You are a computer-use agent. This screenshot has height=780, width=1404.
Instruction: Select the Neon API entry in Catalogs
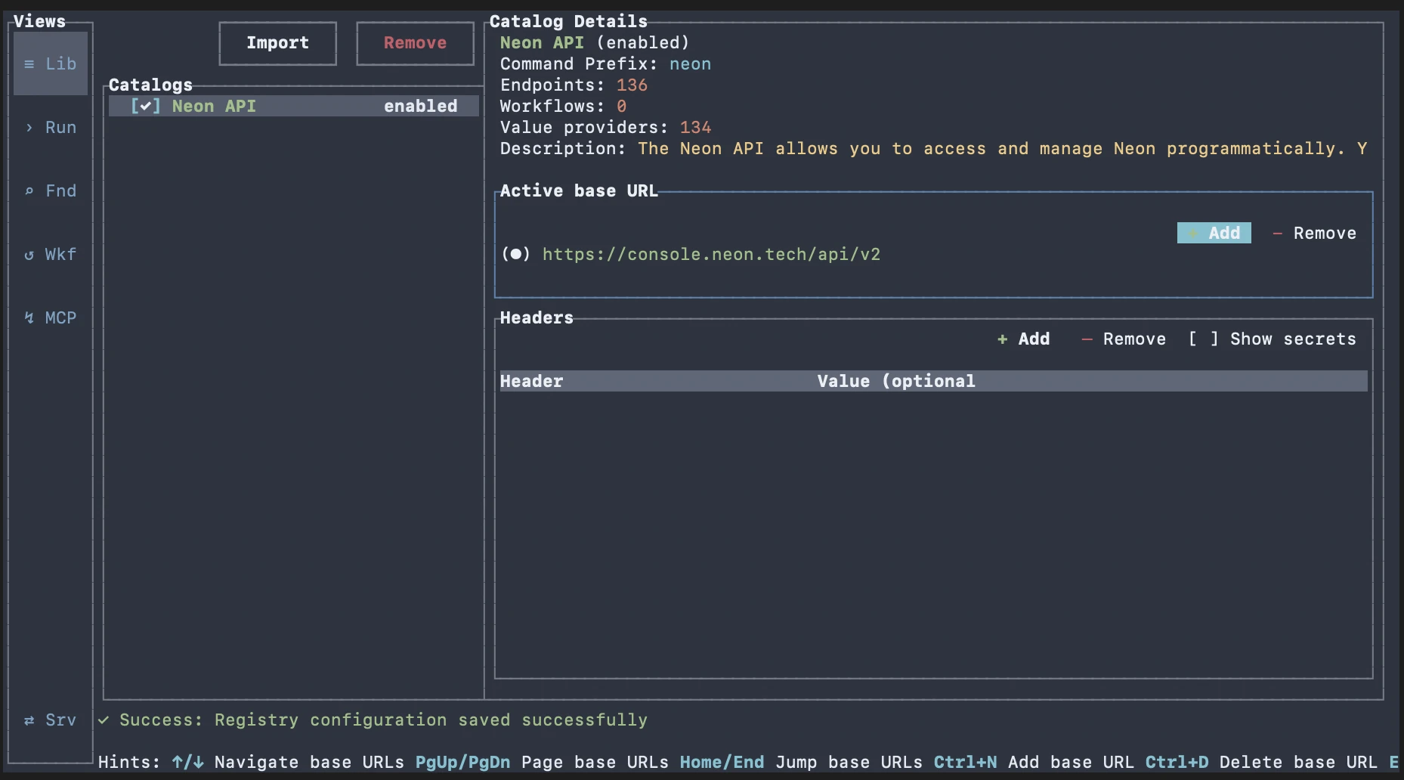point(214,106)
